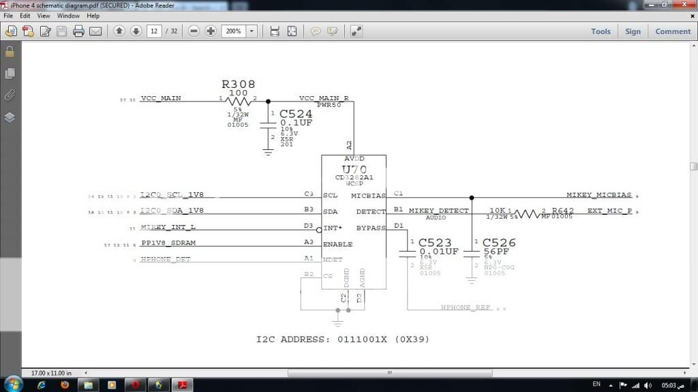Expand the 200% zoom level dropdown
The image size is (698, 392).
tap(252, 31)
